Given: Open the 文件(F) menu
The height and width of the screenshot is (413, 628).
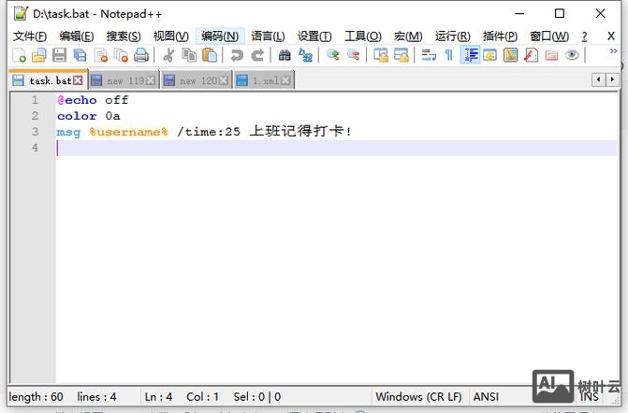Looking at the screenshot, I should pos(30,36).
